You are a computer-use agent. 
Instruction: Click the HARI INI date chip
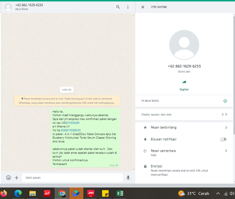[67, 90]
